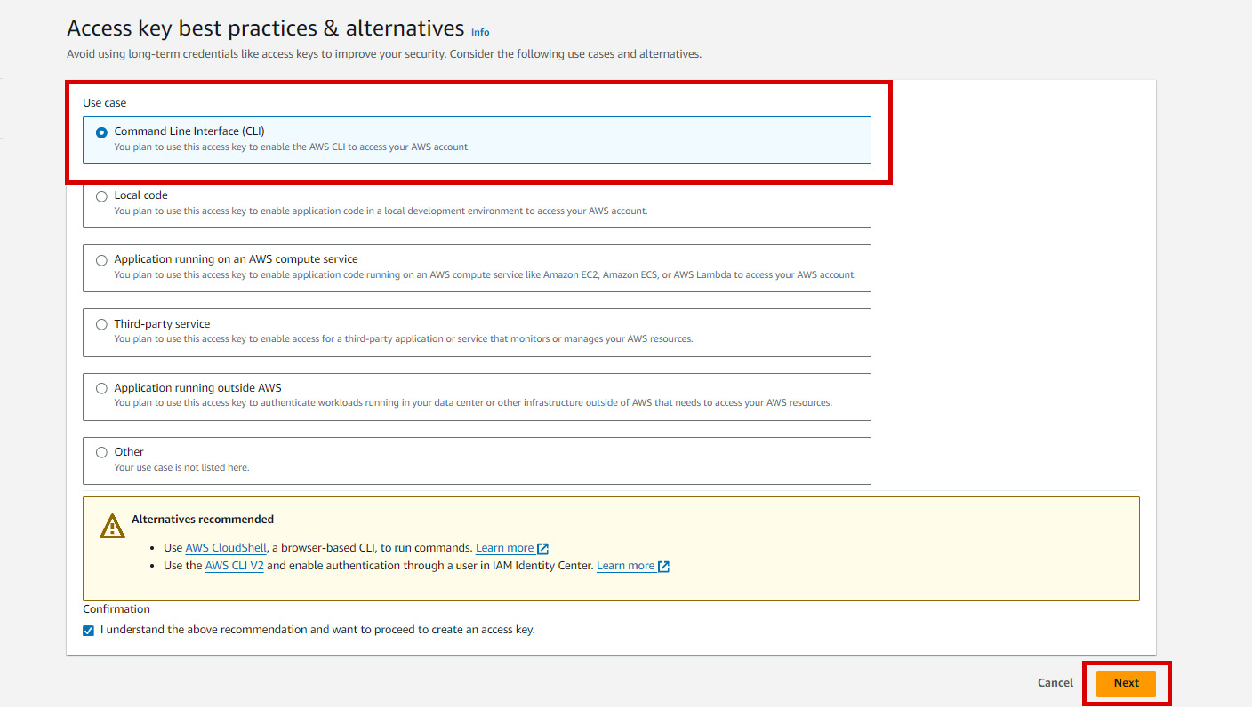Click the Alternatives recommended warning triangle icon

(x=112, y=526)
